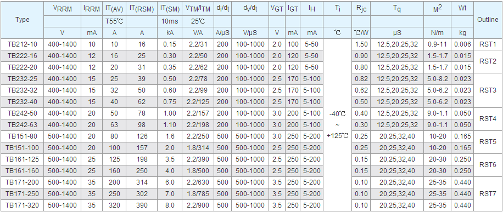This screenshot has width=503, height=212.
Task: Click the IGT column header
Action: tap(293, 9)
